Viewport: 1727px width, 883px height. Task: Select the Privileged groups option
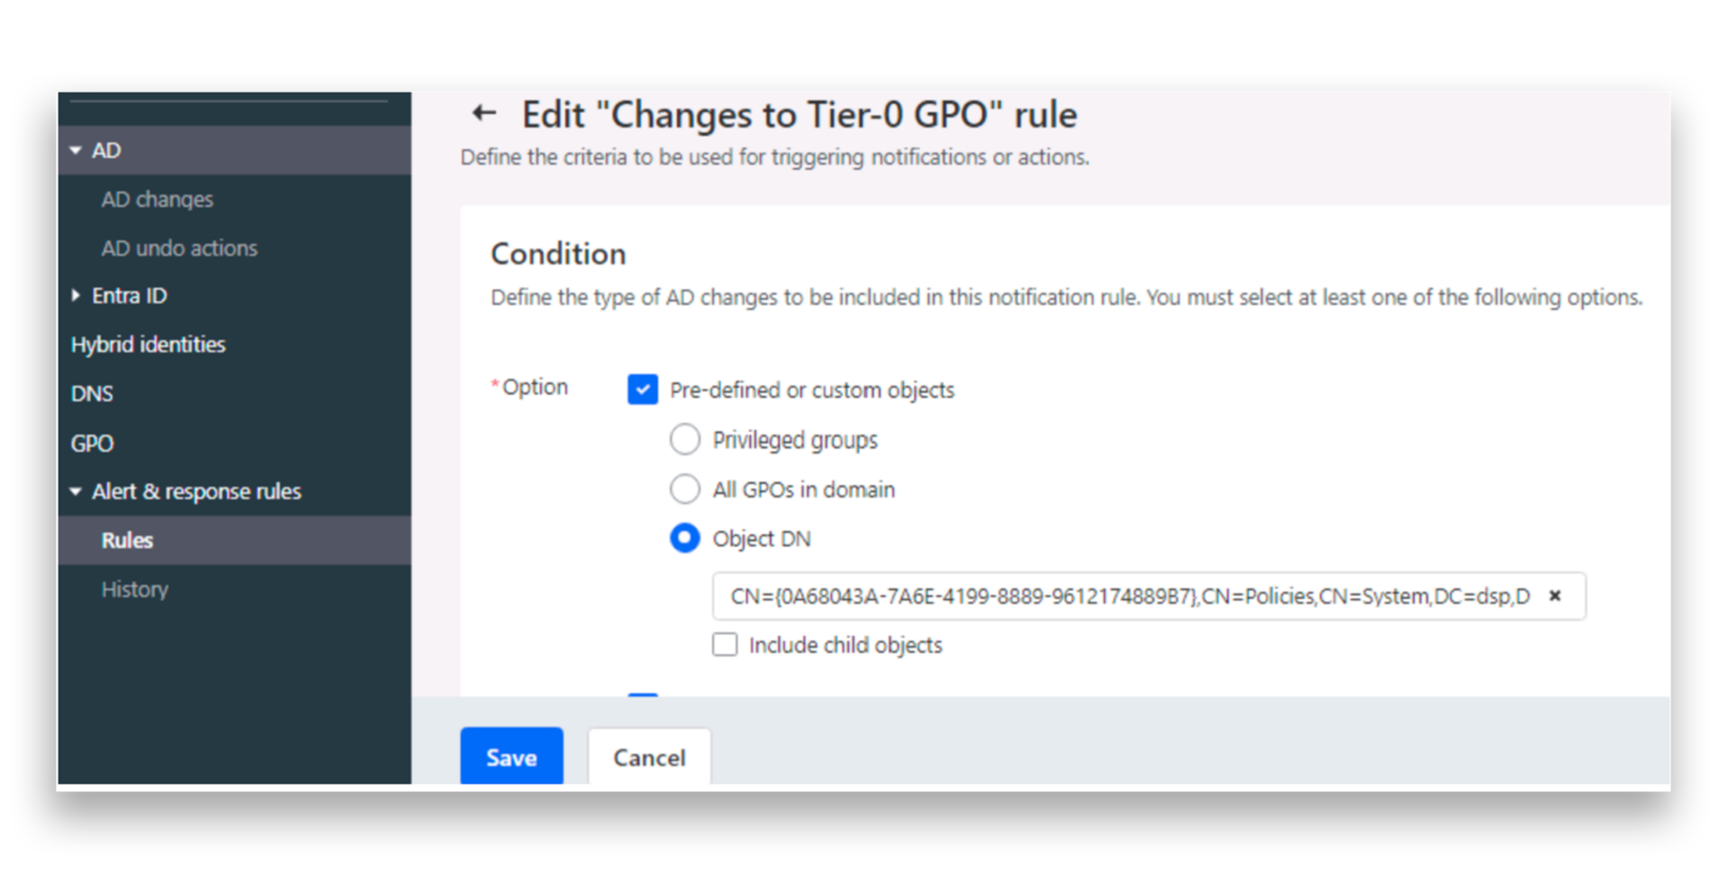(685, 439)
